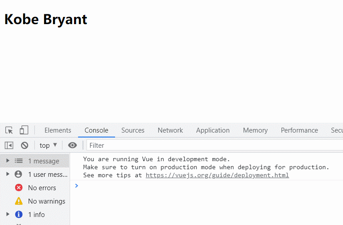Activate the inspect element picker icon
Image resolution: width=343 pixels, height=225 pixels.
click(9, 130)
